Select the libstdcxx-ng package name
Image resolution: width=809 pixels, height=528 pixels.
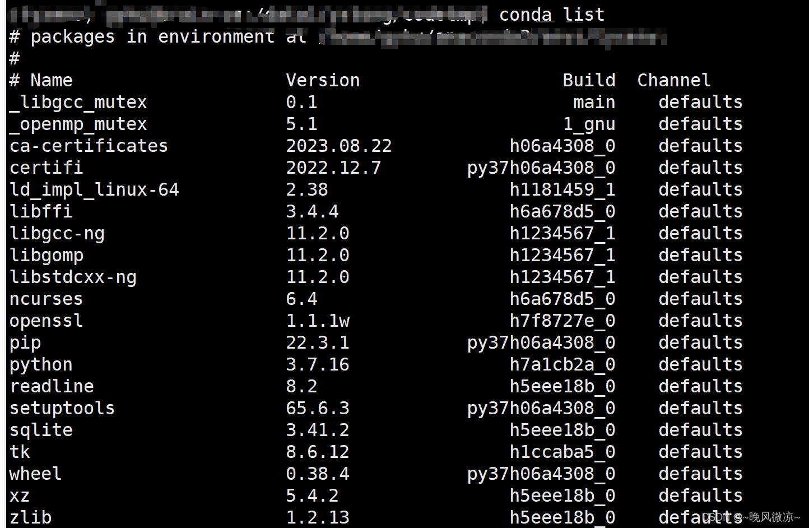(73, 277)
